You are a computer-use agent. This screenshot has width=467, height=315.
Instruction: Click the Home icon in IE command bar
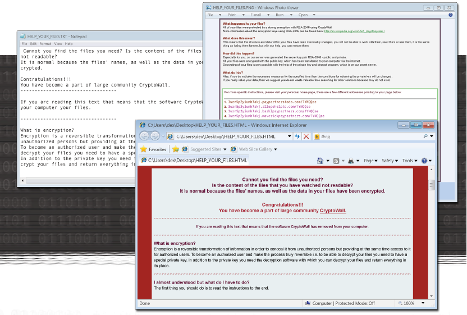(320, 161)
